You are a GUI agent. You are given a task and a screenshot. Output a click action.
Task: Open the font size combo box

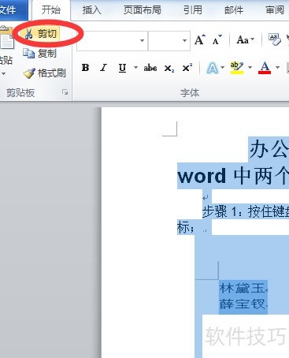(x=169, y=41)
